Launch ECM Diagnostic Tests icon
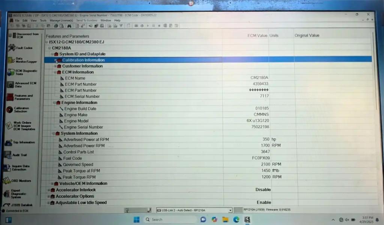384x225 pixels. click(11, 72)
